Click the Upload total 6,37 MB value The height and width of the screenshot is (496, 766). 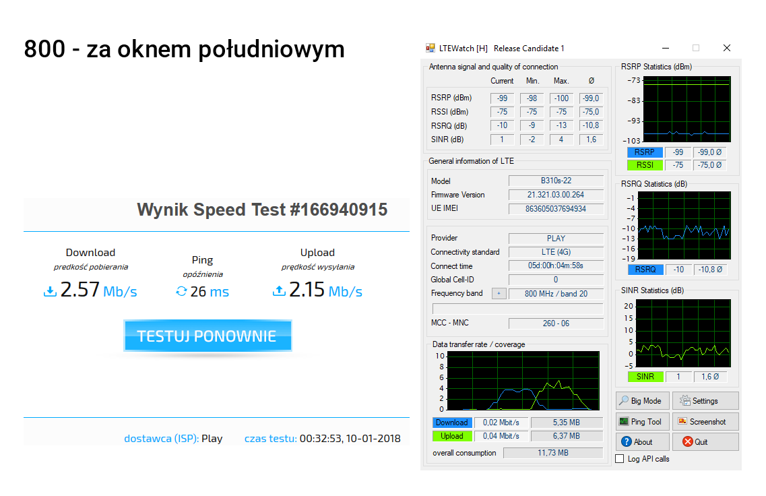pyautogui.click(x=567, y=436)
